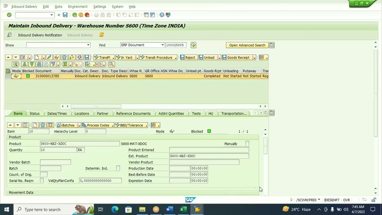The image size is (382, 215).
Task: Open the command field dropdown arrow
Action: pyautogui.click(x=52, y=15)
